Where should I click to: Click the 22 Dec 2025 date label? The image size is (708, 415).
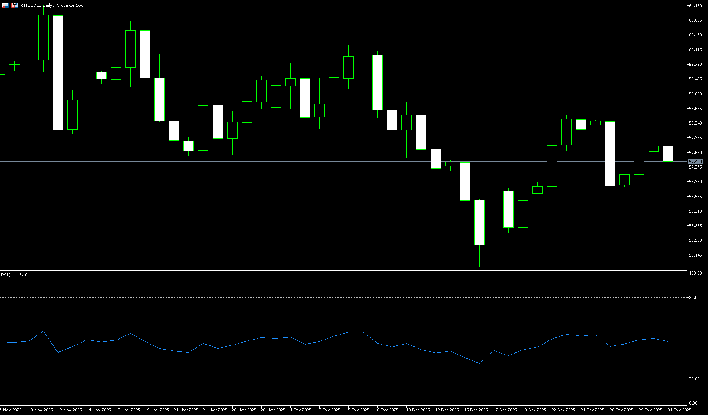pyautogui.click(x=564, y=410)
